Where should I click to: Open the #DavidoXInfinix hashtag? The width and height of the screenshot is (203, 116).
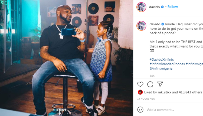click(x=162, y=60)
